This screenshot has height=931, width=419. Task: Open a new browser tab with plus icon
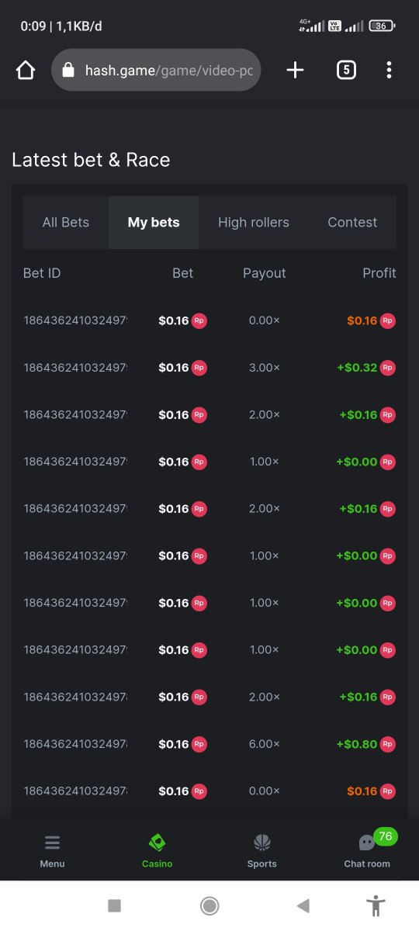(x=295, y=71)
